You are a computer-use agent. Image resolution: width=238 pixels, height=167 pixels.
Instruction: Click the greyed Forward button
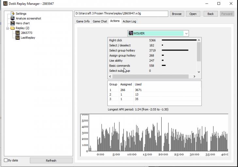227,14
